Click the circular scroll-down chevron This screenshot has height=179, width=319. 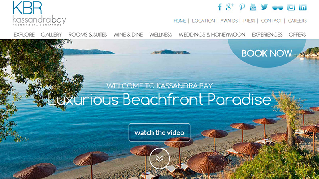tap(159, 158)
